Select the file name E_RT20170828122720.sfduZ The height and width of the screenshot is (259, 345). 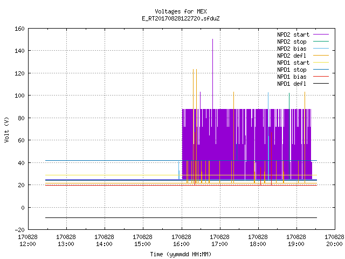click(x=181, y=18)
